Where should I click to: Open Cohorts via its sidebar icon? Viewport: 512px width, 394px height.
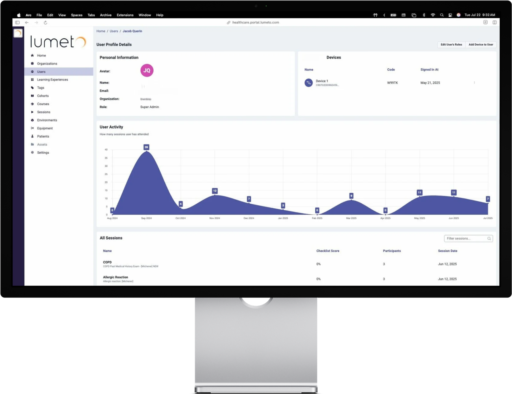(33, 96)
